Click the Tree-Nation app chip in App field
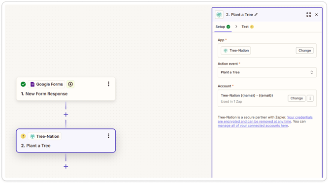Screen dimensions: 330x183 [x=236, y=51]
